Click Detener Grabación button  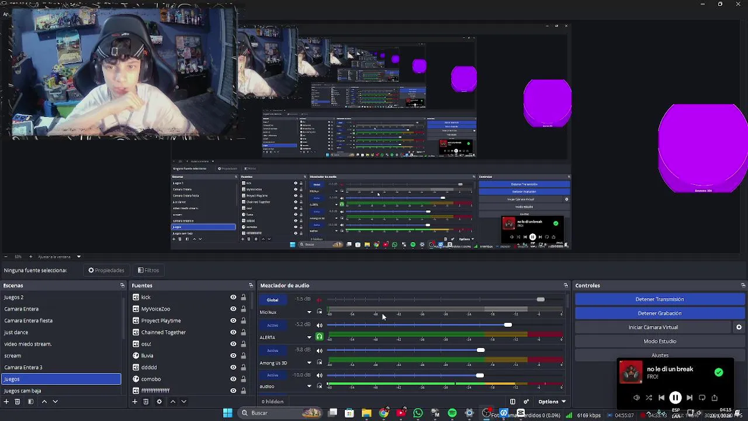(660, 313)
